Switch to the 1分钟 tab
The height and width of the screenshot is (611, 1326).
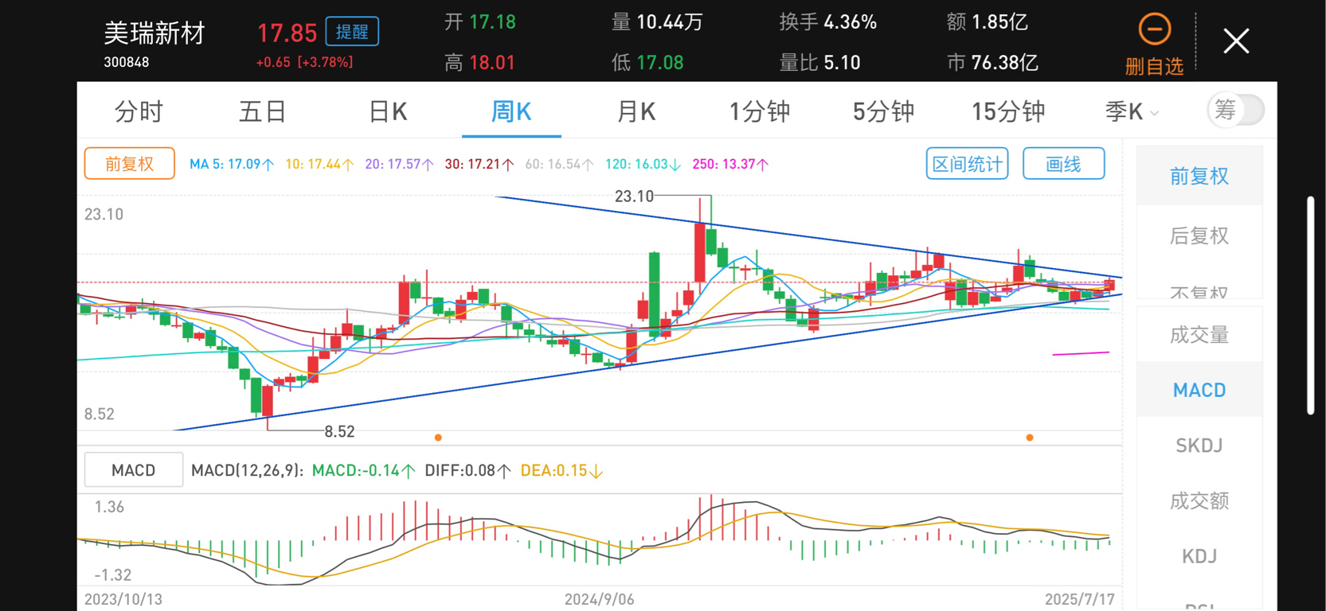(760, 112)
